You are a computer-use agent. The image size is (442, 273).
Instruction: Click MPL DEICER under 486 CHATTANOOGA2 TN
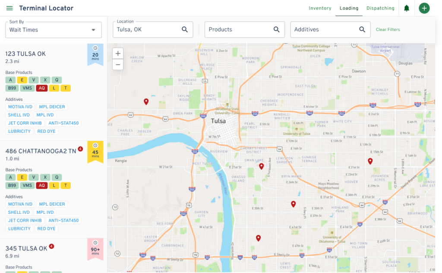[52, 204]
